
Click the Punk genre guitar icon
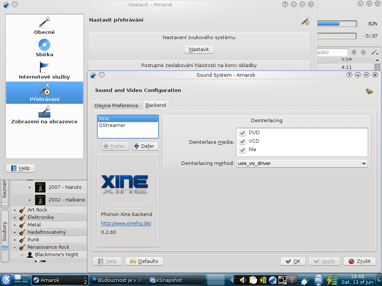point(22,240)
